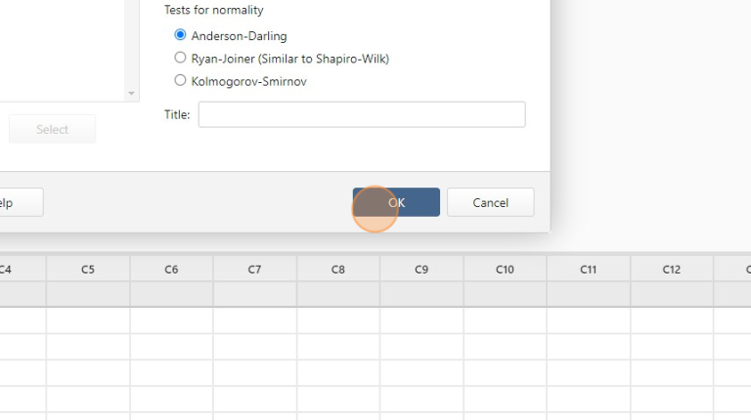Open Help for this dialog

point(18,202)
